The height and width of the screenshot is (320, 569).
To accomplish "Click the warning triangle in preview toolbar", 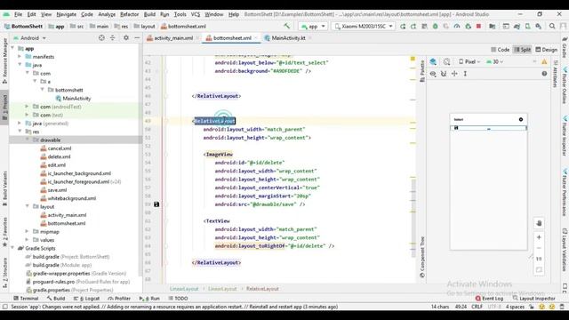I will click(544, 62).
